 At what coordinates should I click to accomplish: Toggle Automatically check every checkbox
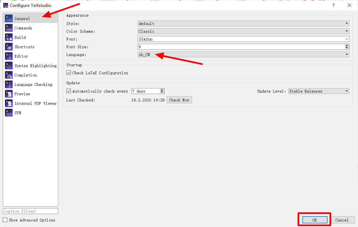(69, 91)
